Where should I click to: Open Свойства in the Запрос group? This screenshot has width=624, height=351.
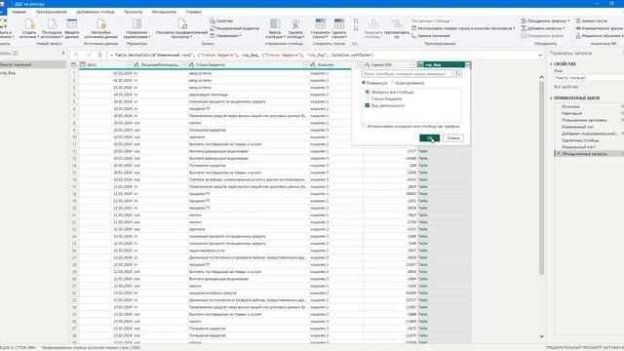click(221, 20)
